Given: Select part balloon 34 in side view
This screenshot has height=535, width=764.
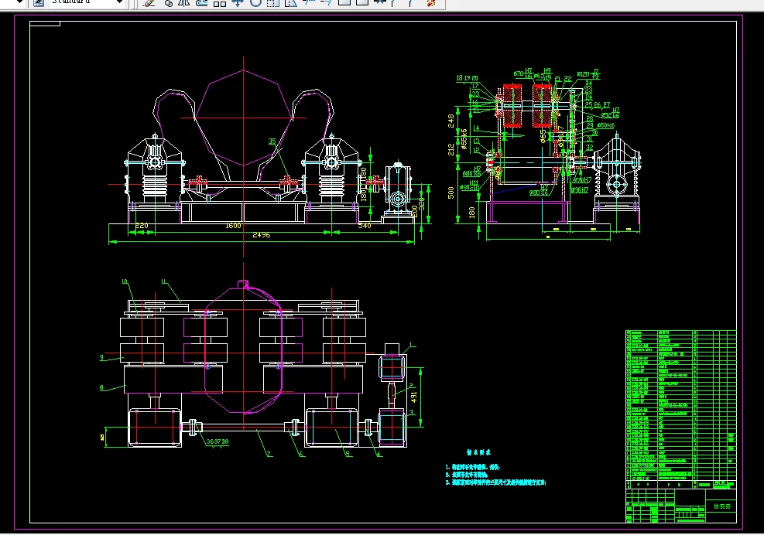Looking at the screenshot, I should pyautogui.click(x=588, y=83).
